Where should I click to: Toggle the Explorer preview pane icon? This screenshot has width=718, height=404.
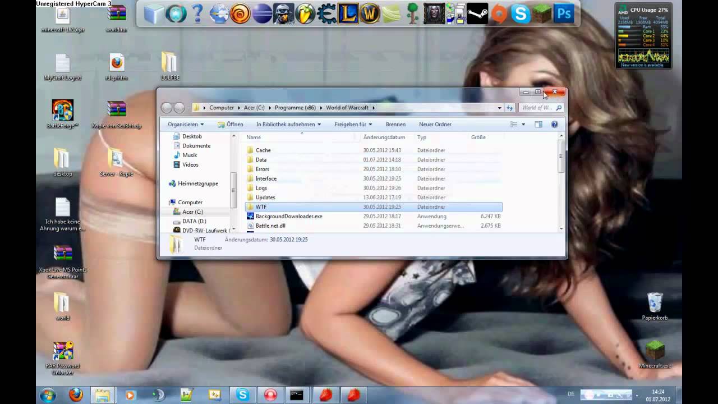point(538,124)
